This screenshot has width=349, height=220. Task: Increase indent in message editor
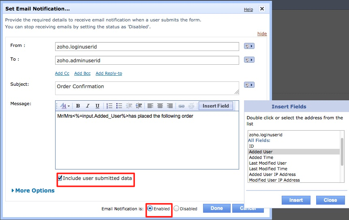pos(139,106)
